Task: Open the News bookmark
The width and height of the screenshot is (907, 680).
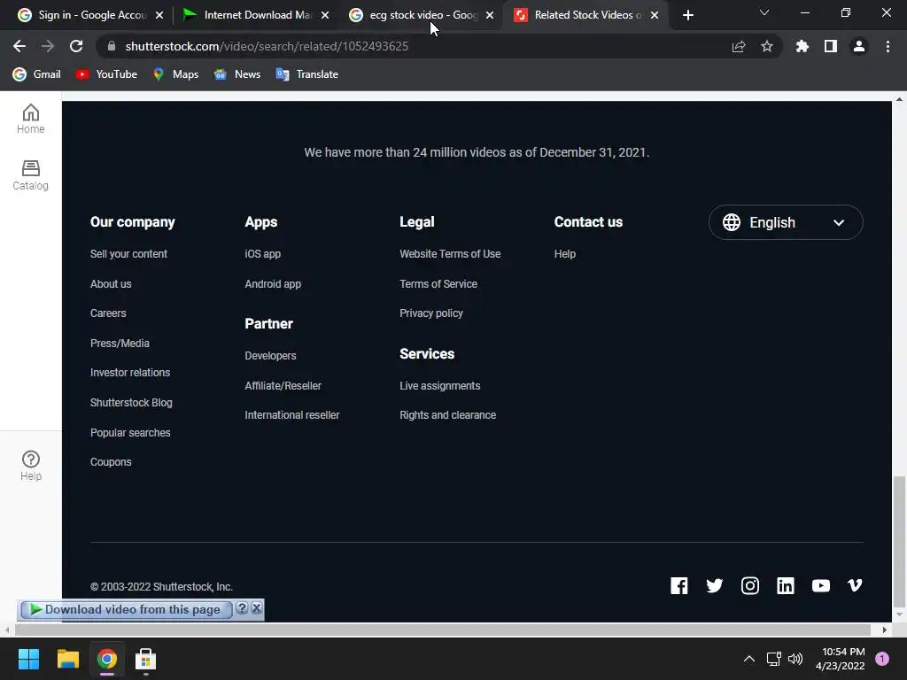Action: pos(237,74)
